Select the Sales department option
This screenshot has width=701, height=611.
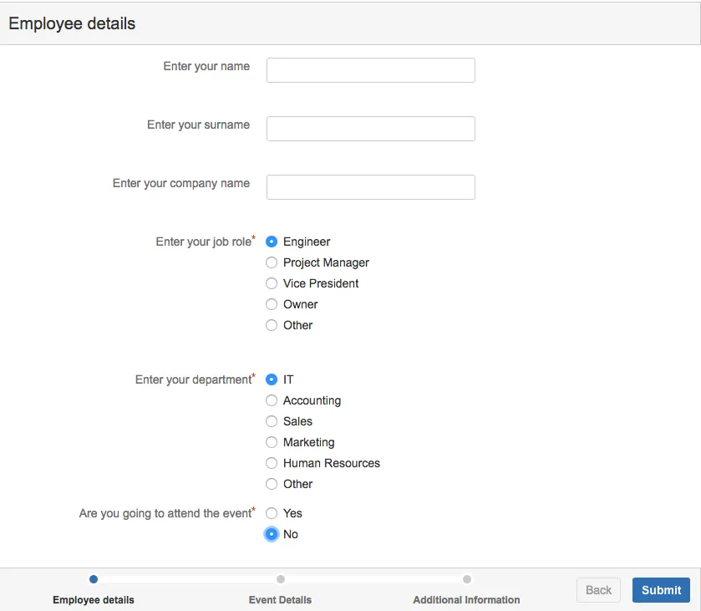coord(272,421)
